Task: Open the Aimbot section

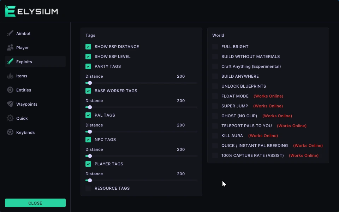Action: click(x=23, y=34)
